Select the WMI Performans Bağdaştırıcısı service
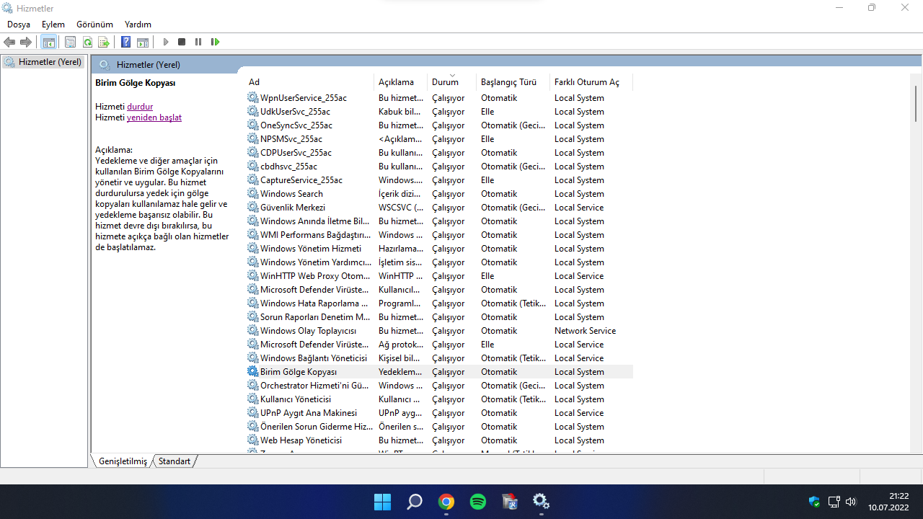This screenshot has height=519, width=923. coord(439,235)
